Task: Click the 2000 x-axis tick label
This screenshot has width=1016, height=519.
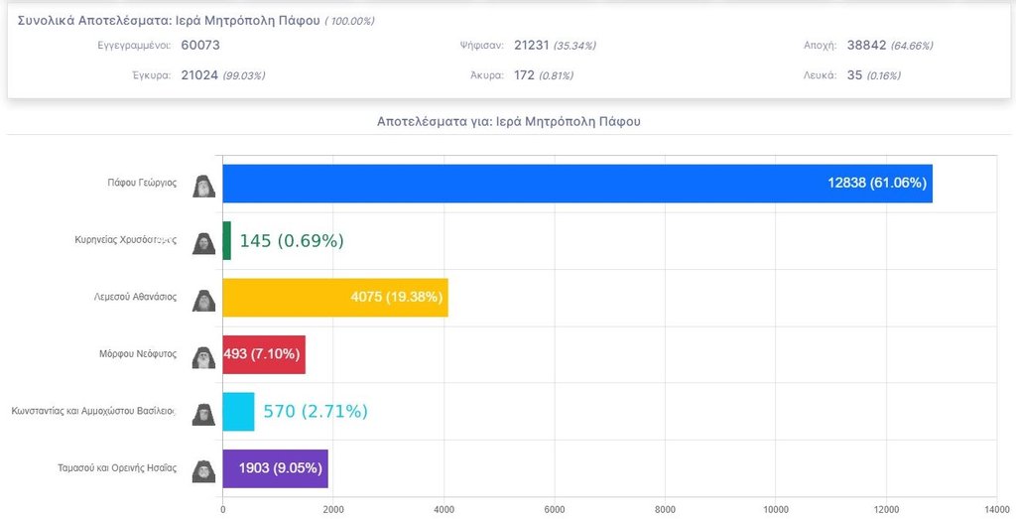Action: [x=333, y=510]
